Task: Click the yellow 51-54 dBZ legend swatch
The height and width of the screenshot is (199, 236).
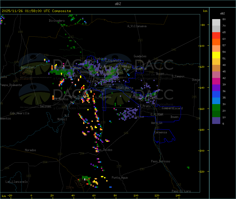Action: [x=216, y=55]
